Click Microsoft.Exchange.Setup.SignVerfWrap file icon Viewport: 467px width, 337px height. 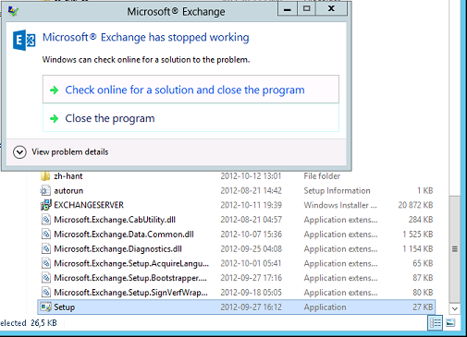tap(45, 293)
